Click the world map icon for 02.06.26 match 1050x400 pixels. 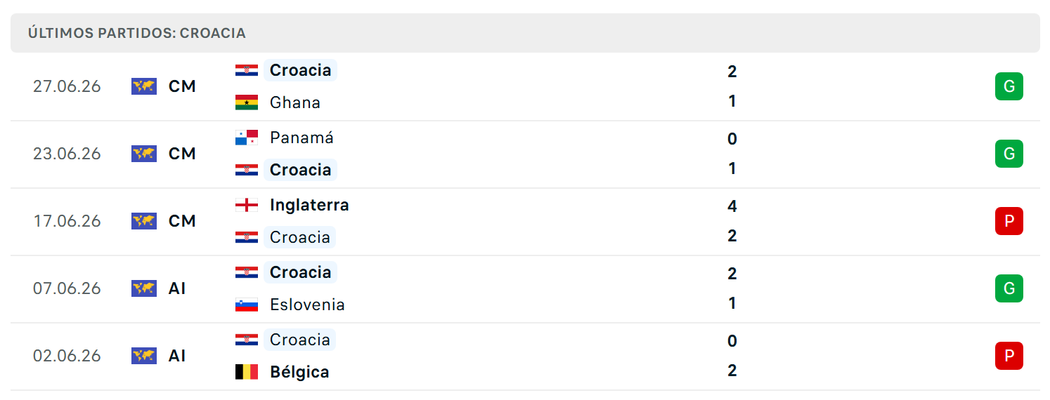[x=144, y=356]
